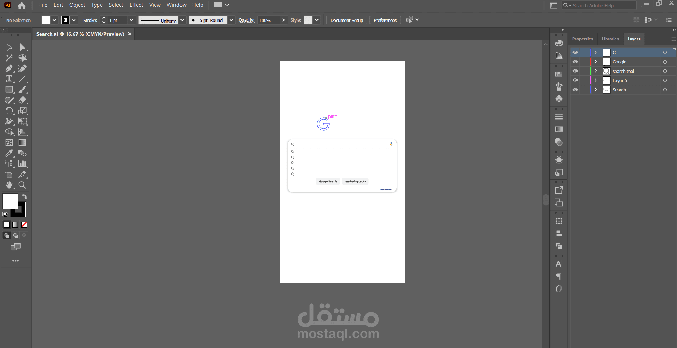Click the Style swatch box
This screenshot has height=348, width=677.
[x=308, y=20]
